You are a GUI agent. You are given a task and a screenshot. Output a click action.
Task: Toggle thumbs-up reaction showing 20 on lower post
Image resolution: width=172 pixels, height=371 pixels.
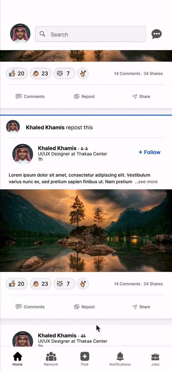point(17,284)
